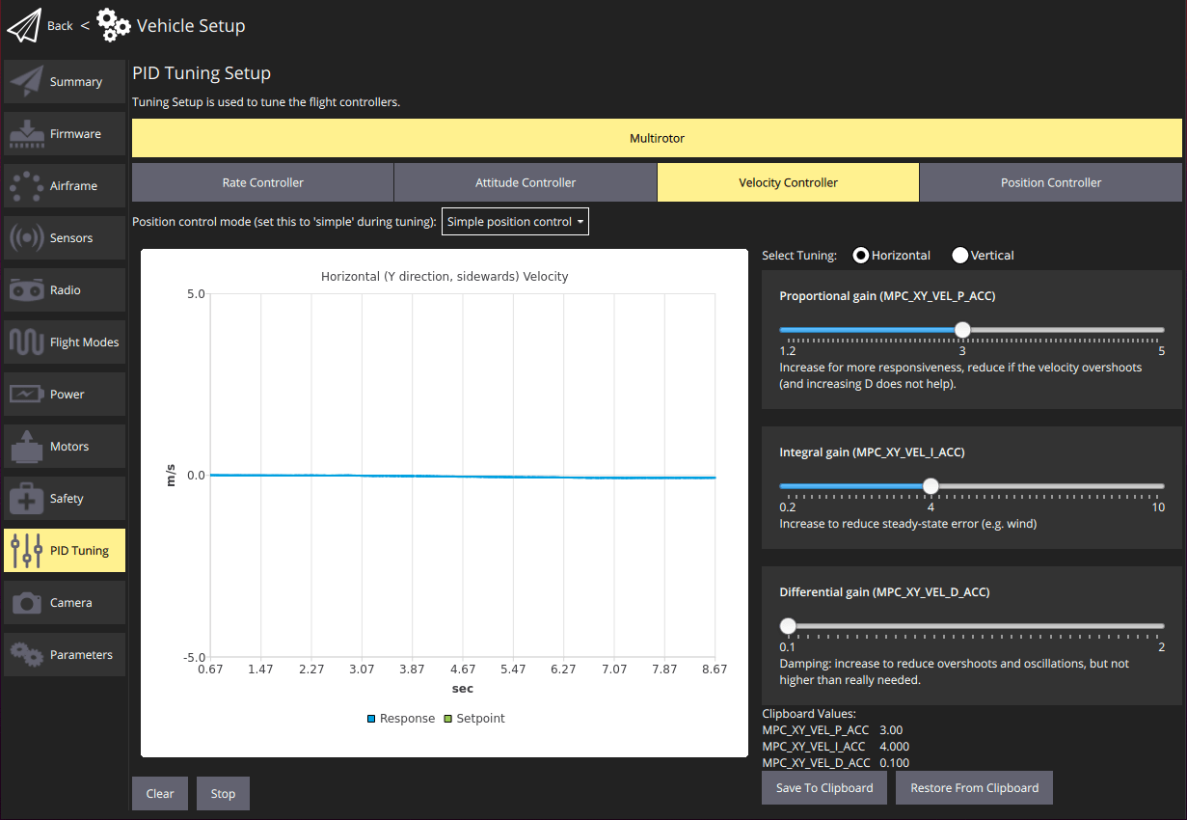This screenshot has width=1187, height=820.
Task: Click the Restore From Clipboard button
Action: coord(974,788)
